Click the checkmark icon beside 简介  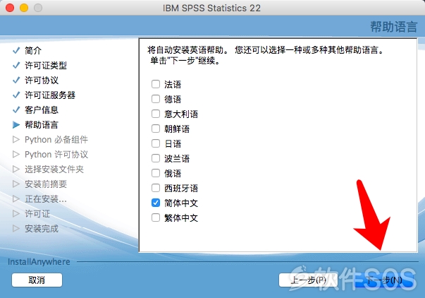click(16, 50)
